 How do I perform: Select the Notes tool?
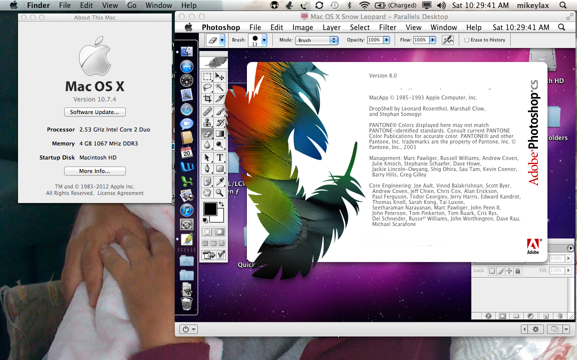[x=207, y=181]
